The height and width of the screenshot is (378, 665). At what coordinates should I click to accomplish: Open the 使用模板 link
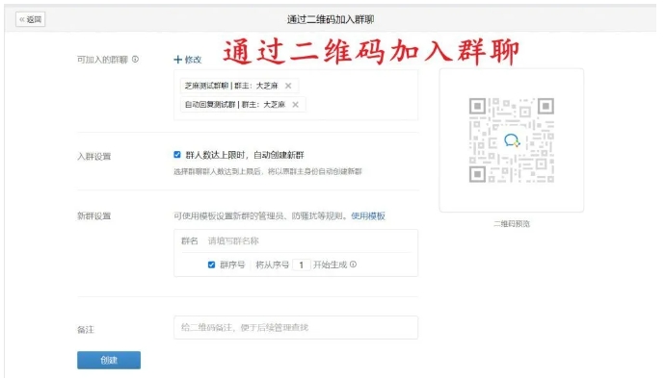[368, 215]
